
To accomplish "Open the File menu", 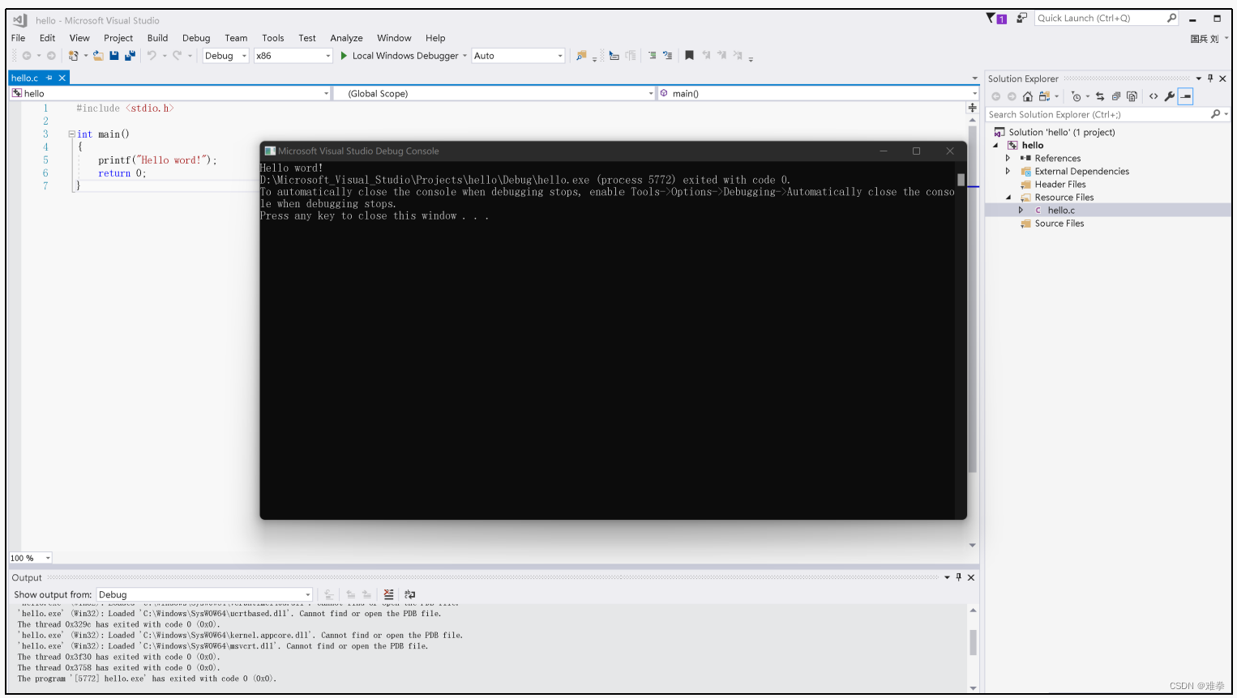I will point(19,38).
